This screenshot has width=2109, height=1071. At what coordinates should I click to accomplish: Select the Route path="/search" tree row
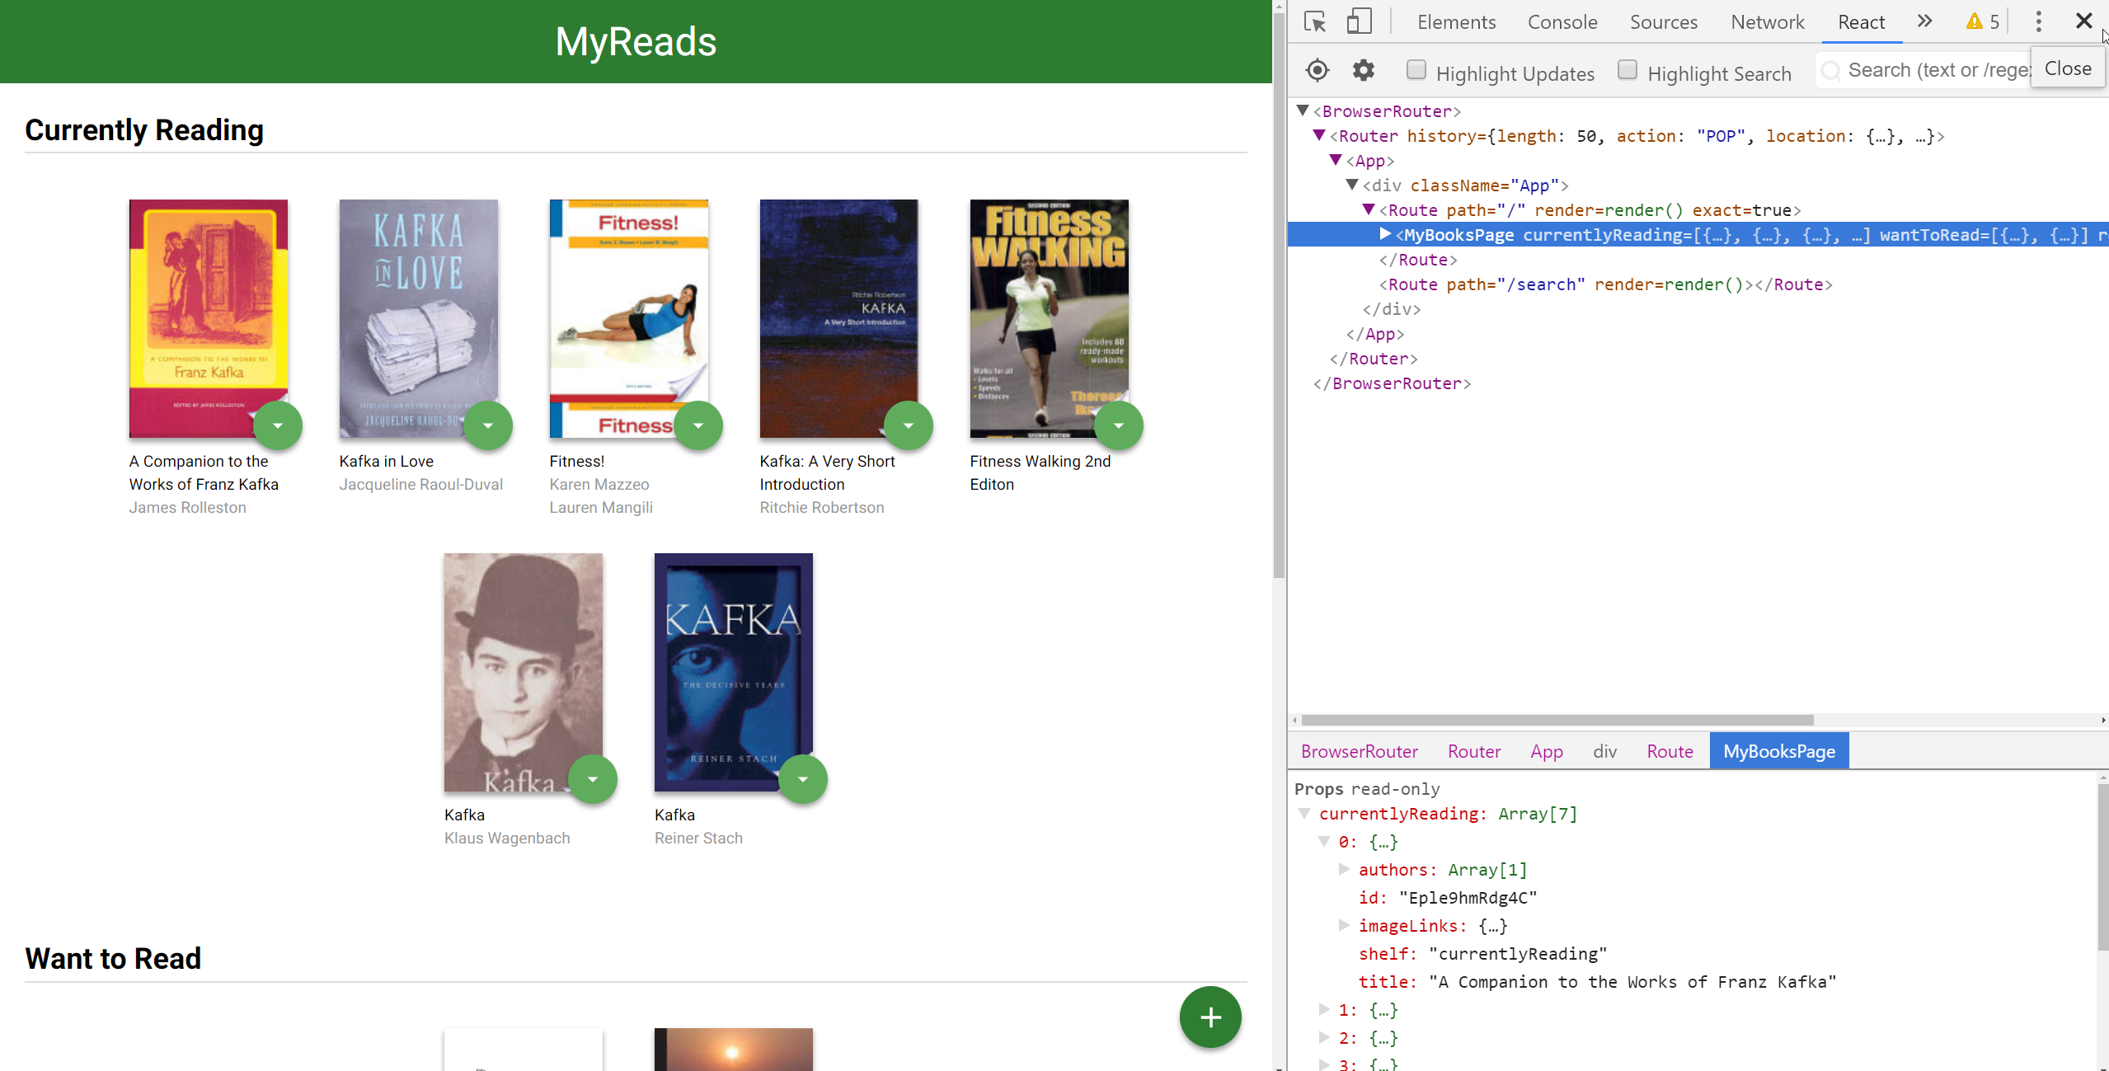click(1606, 284)
